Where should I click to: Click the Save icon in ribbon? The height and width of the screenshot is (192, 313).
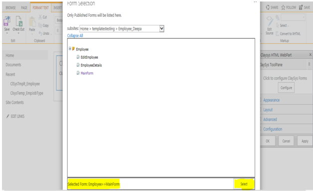click(x=6, y=21)
